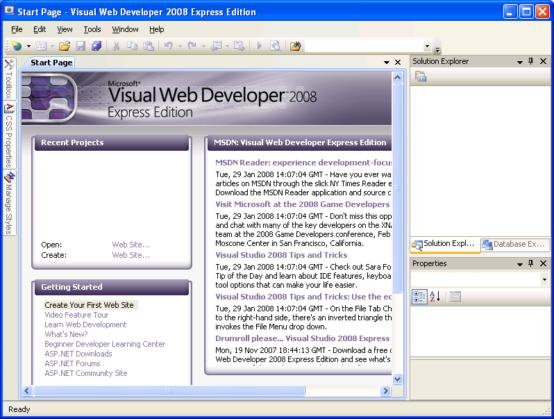Open the Find combo box dropdown arrow

click(427, 46)
